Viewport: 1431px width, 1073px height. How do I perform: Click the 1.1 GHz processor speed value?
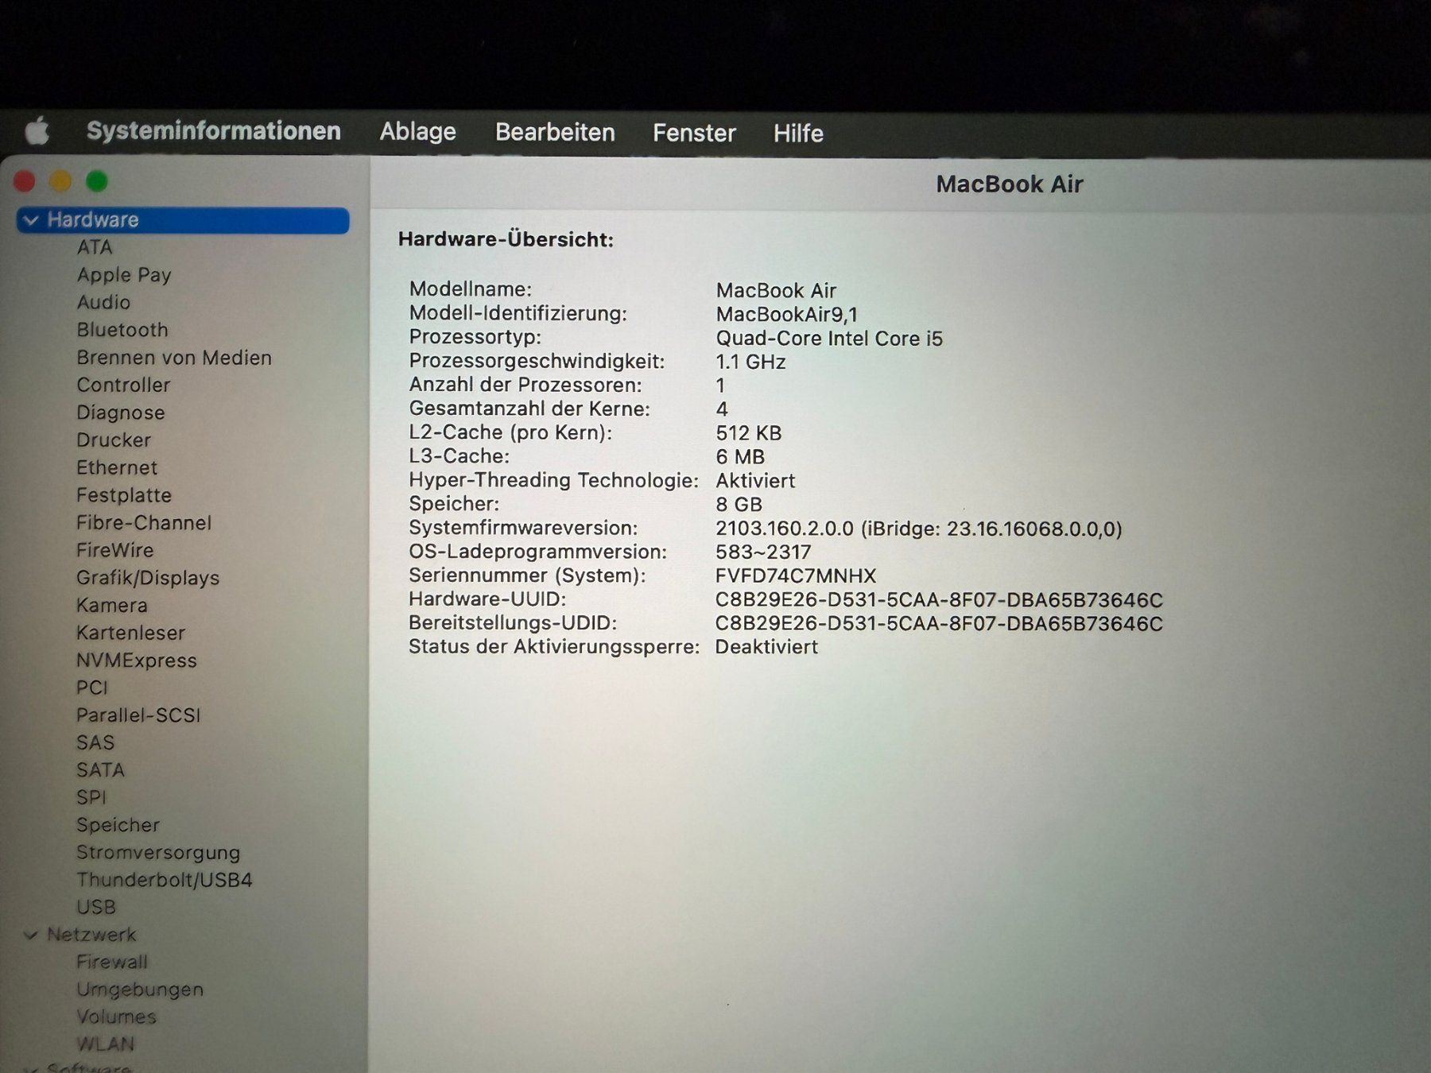click(750, 362)
